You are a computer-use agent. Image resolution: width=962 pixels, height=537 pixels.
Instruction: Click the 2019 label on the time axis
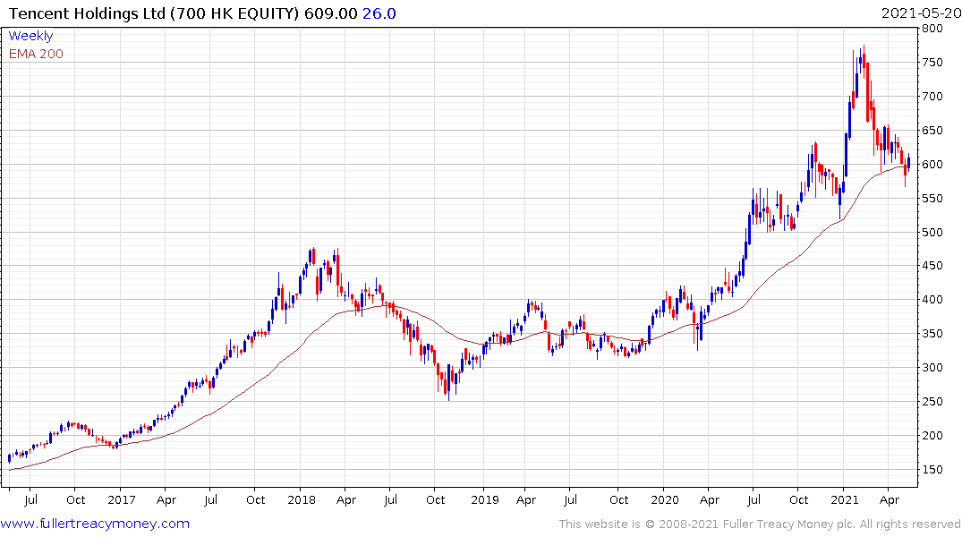(x=485, y=499)
